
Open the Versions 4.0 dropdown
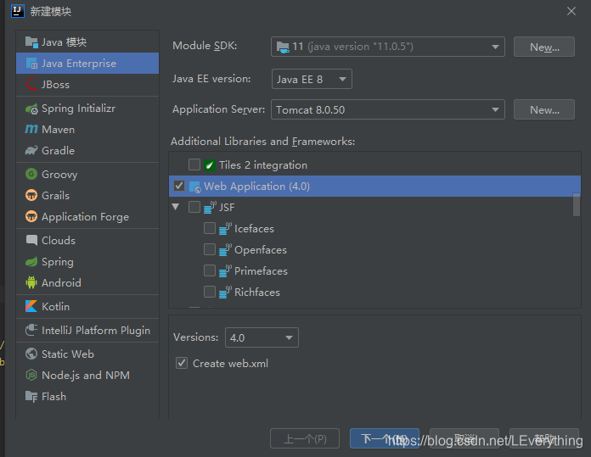click(262, 337)
